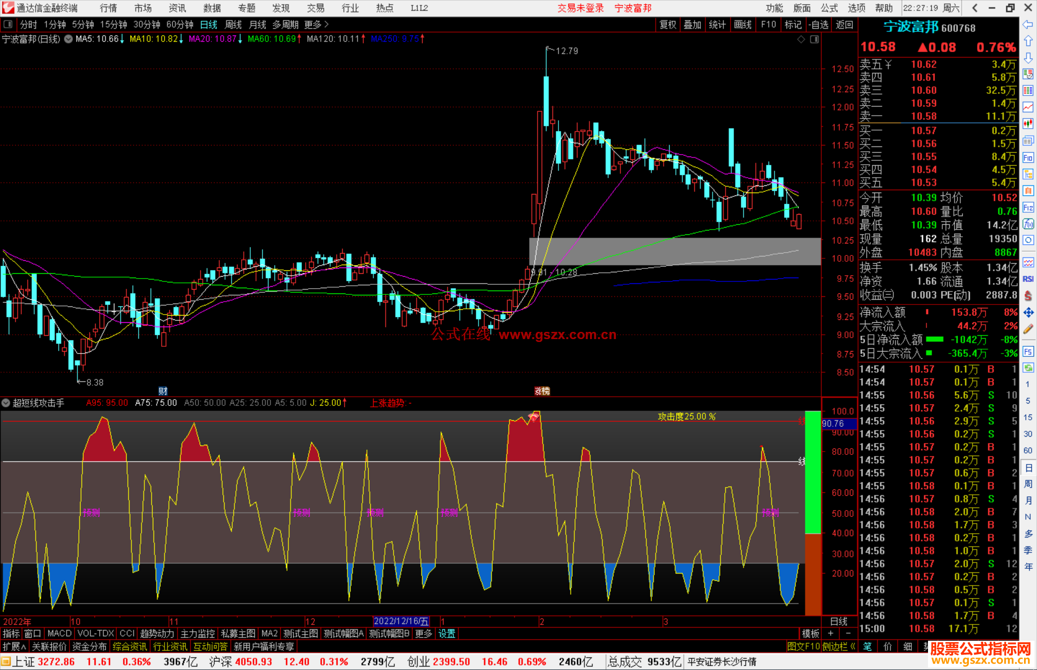This screenshot has width=1037, height=670.
Task: Click the 画线 drawing button
Action: (x=742, y=24)
